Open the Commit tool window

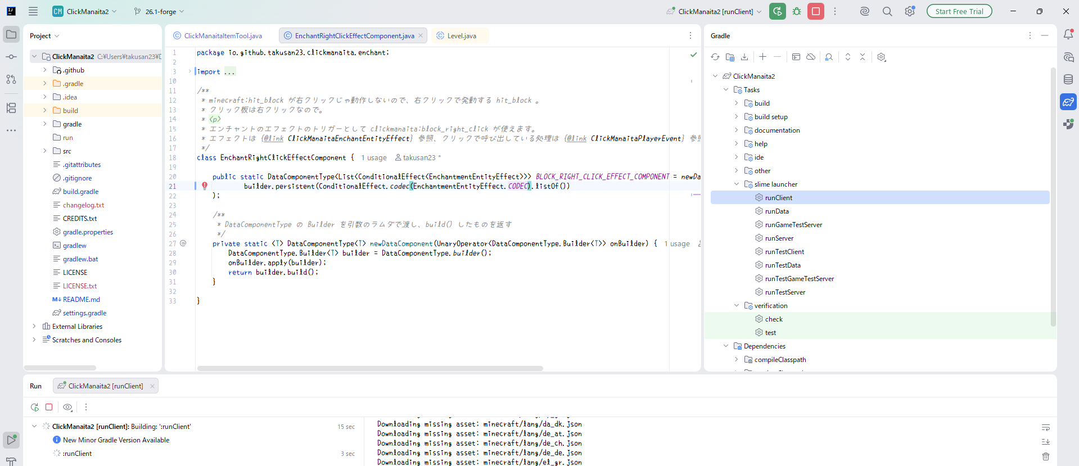pyautogui.click(x=11, y=57)
